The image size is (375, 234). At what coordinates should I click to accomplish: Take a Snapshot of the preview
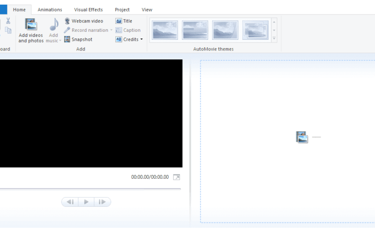[78, 39]
